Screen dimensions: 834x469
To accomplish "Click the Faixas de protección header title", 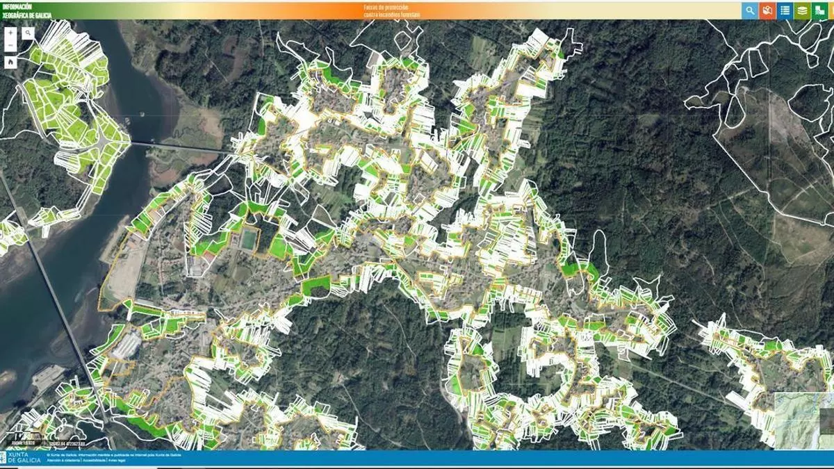I will 385,10.
